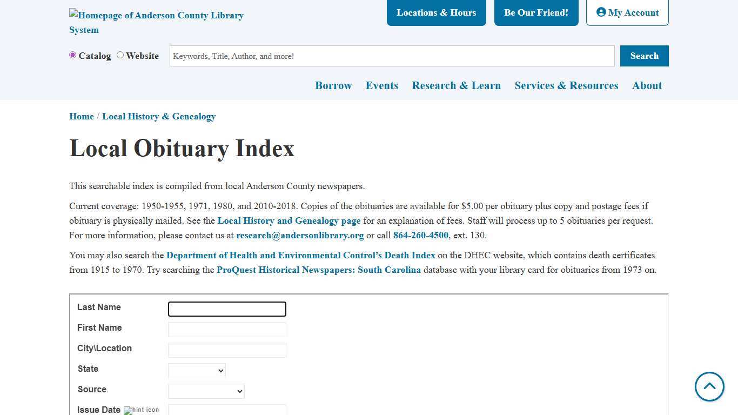738x415 pixels.
Task: Open the About menu
Action: [x=647, y=85]
